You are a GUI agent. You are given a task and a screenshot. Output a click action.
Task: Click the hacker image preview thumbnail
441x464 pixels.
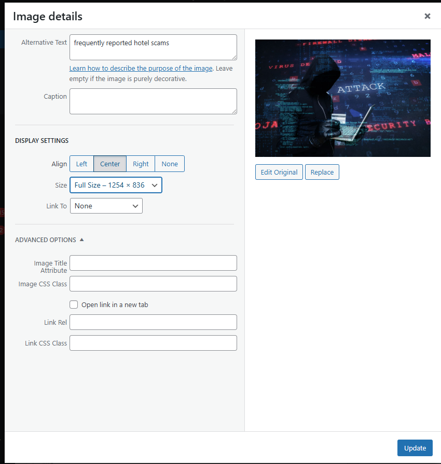pyautogui.click(x=342, y=98)
